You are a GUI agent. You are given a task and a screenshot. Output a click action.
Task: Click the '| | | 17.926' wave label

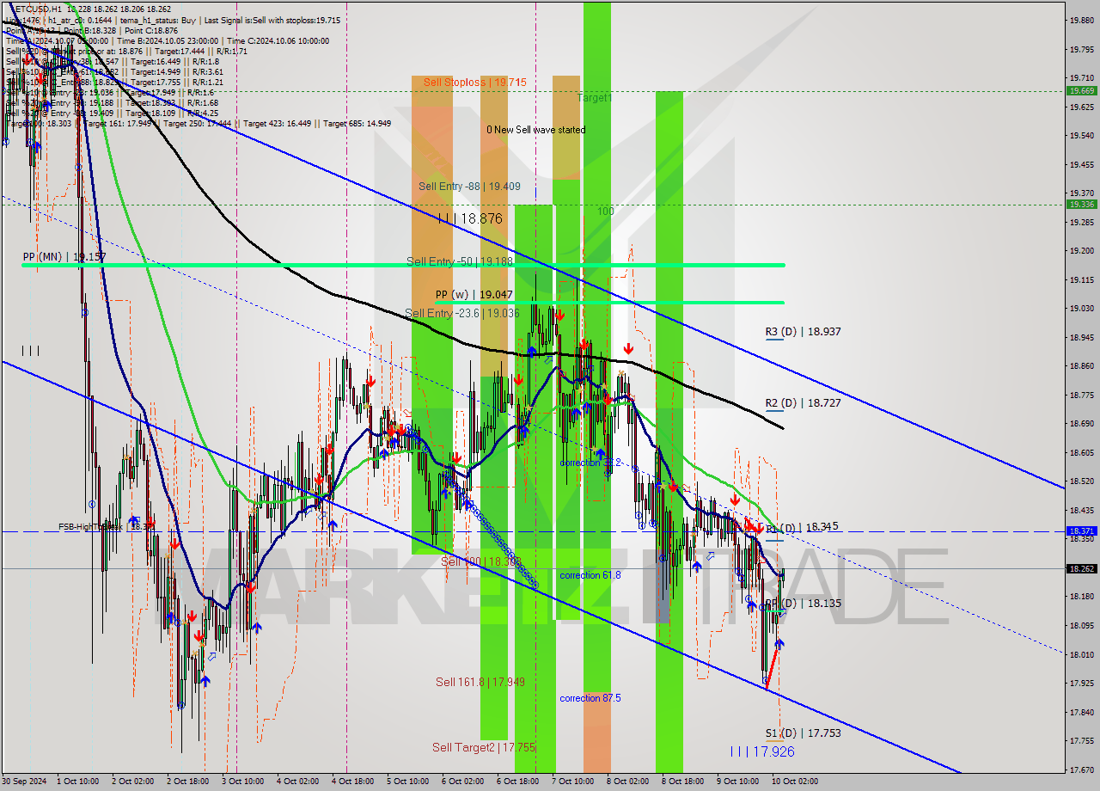(x=761, y=751)
